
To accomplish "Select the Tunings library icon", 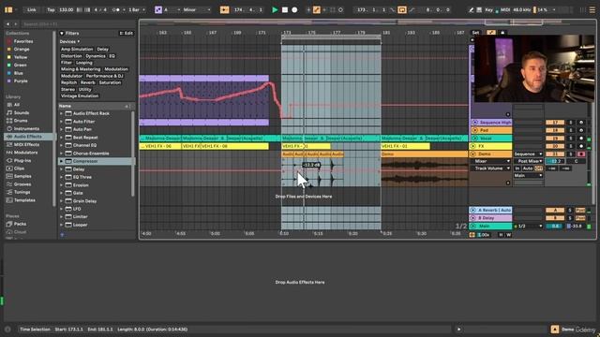I will 9,192.
